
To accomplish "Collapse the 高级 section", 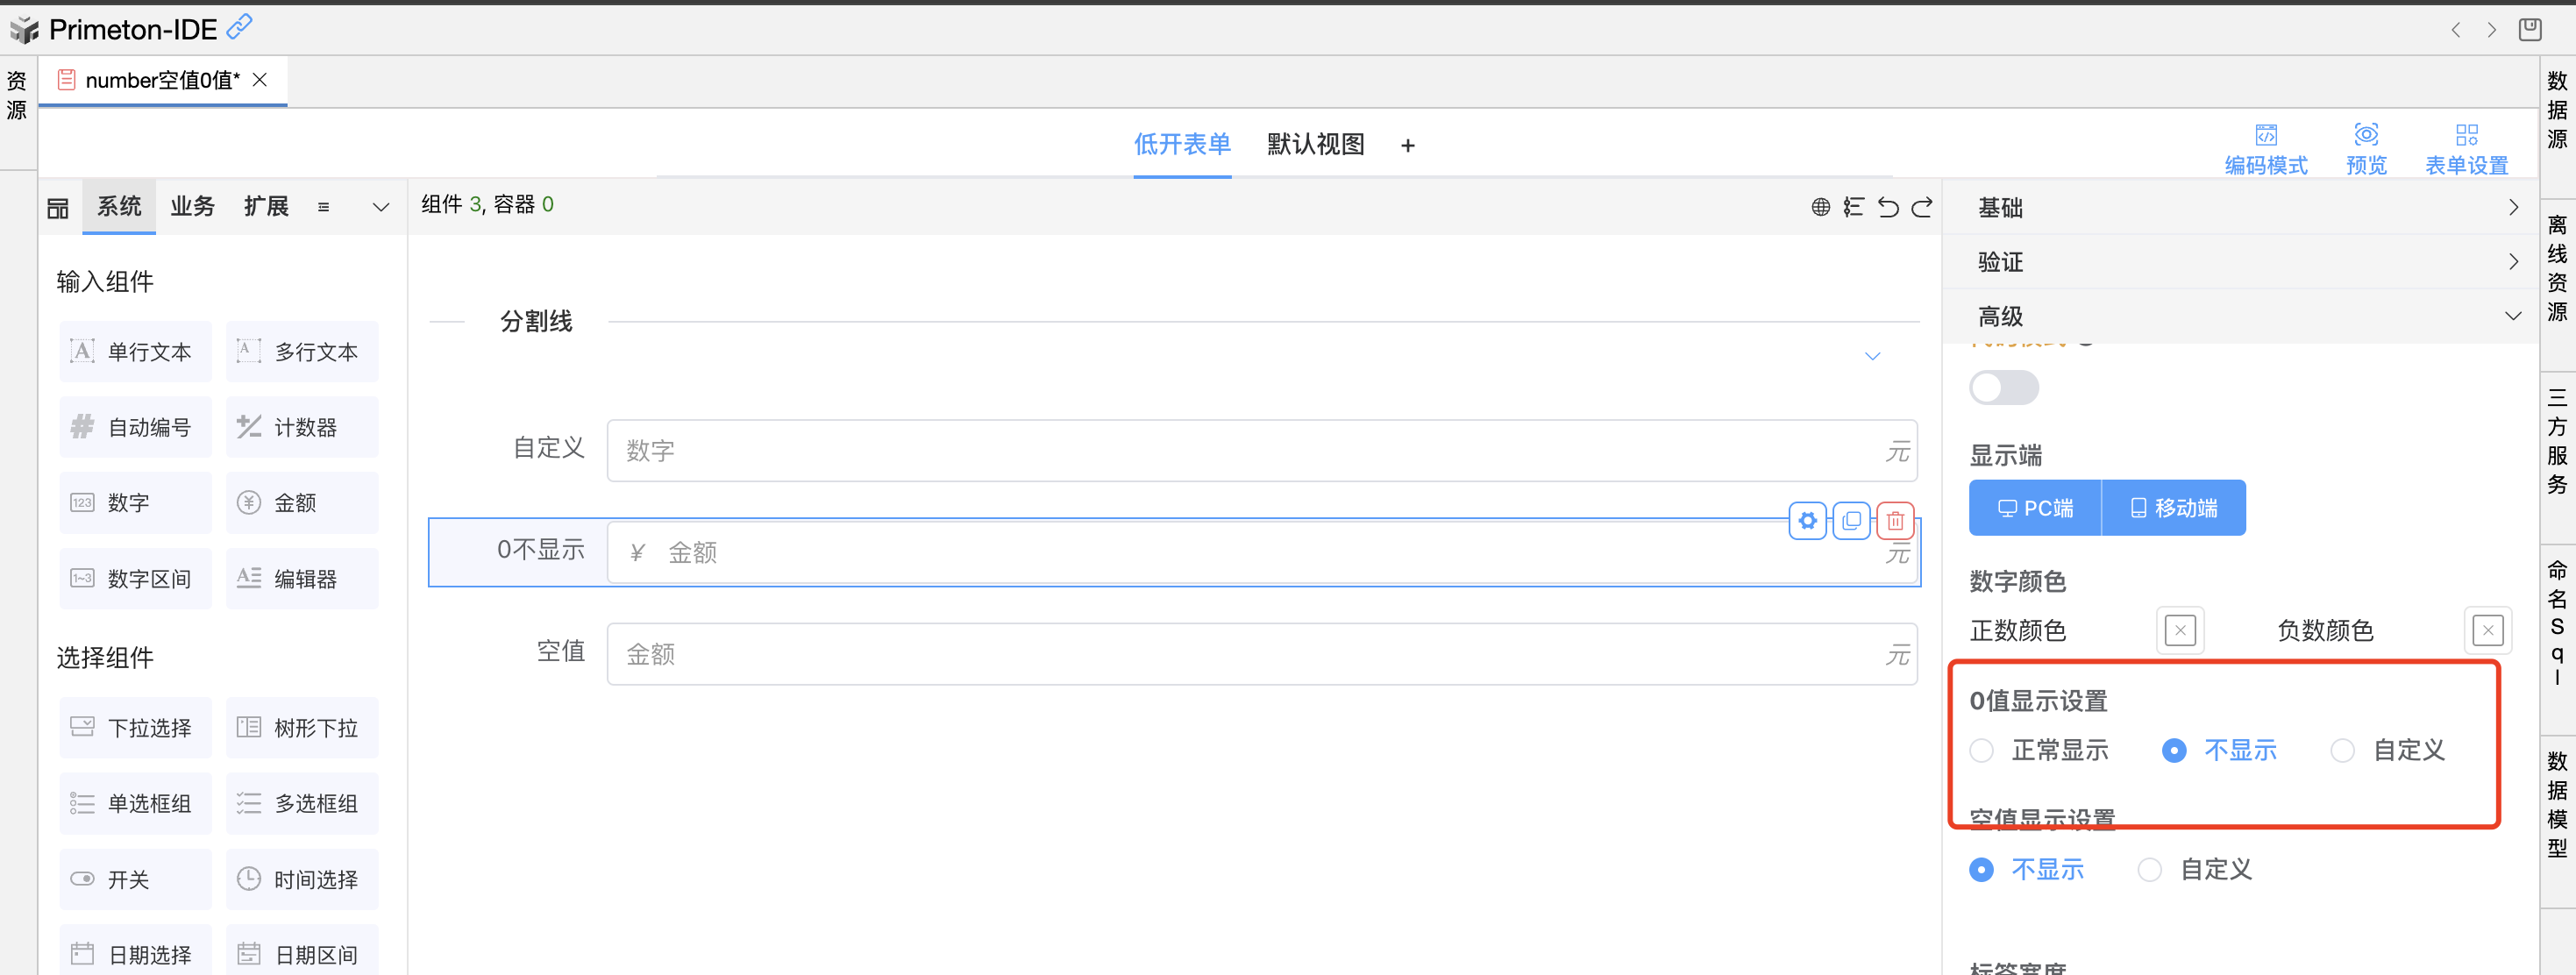I will click(x=2240, y=316).
